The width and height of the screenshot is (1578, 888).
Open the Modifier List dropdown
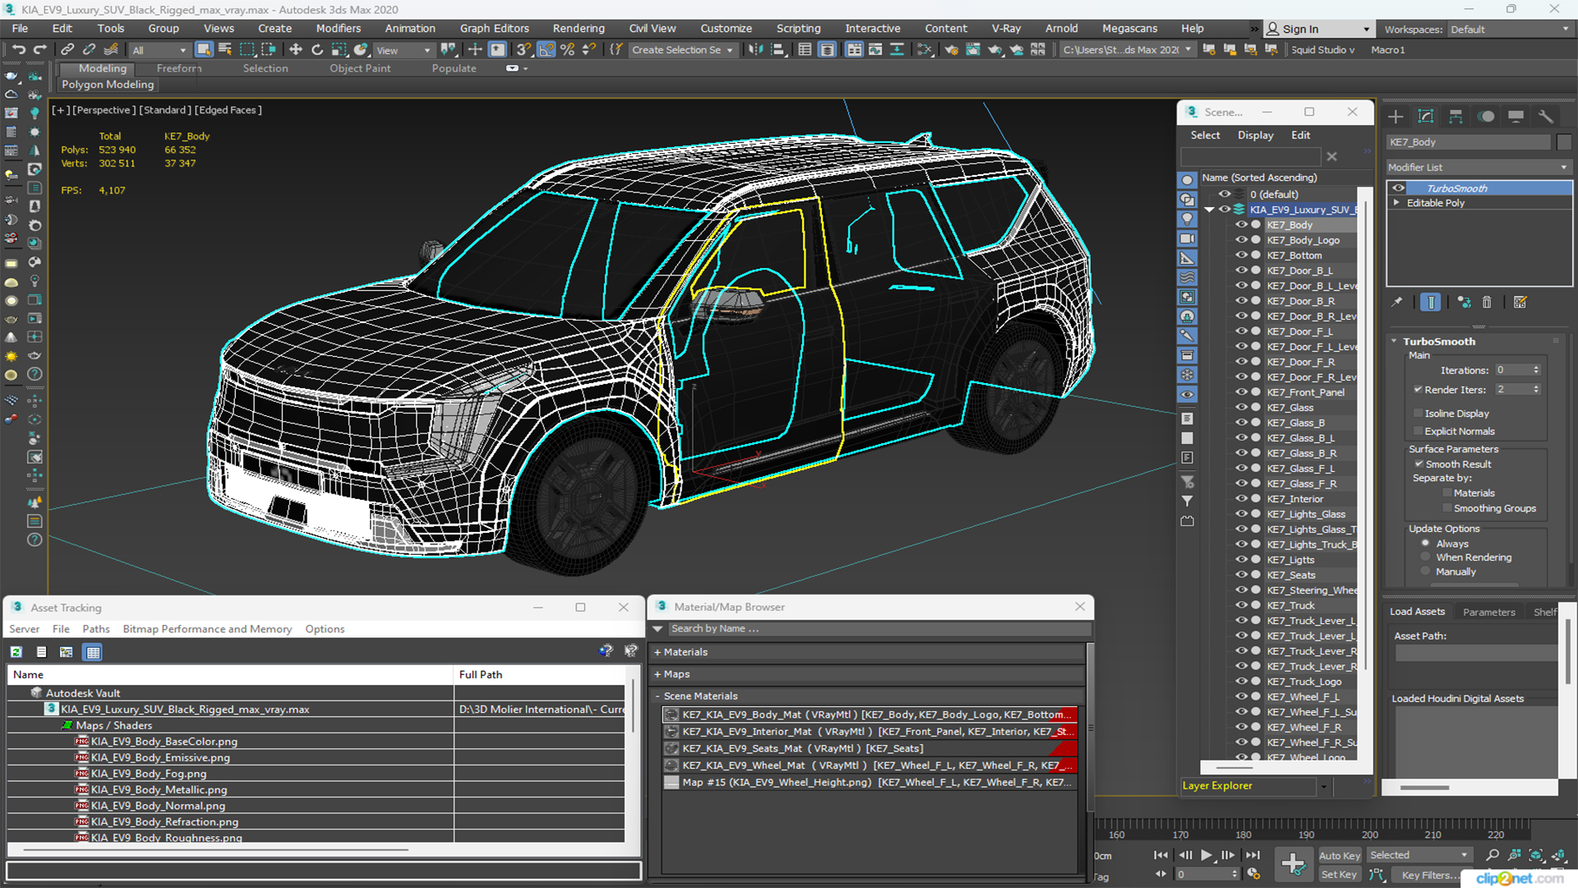point(1479,167)
